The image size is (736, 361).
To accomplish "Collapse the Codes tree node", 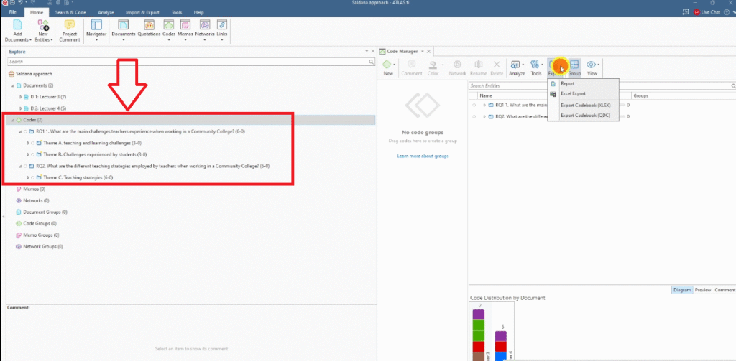I will pyautogui.click(x=11, y=120).
